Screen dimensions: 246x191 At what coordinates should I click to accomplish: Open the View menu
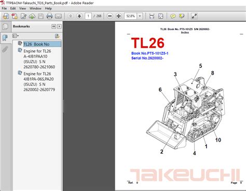point(22,8)
